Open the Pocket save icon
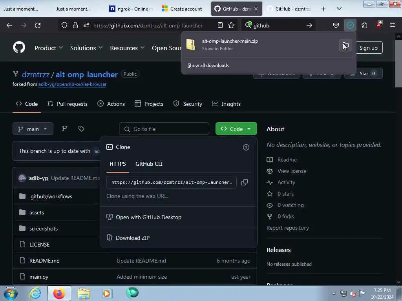The width and height of the screenshot is (402, 301). [x=336, y=25]
